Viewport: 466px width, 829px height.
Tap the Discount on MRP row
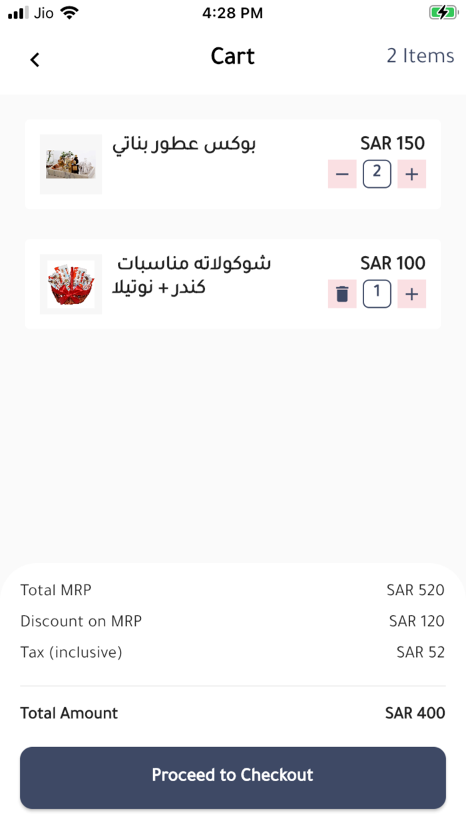click(232, 621)
